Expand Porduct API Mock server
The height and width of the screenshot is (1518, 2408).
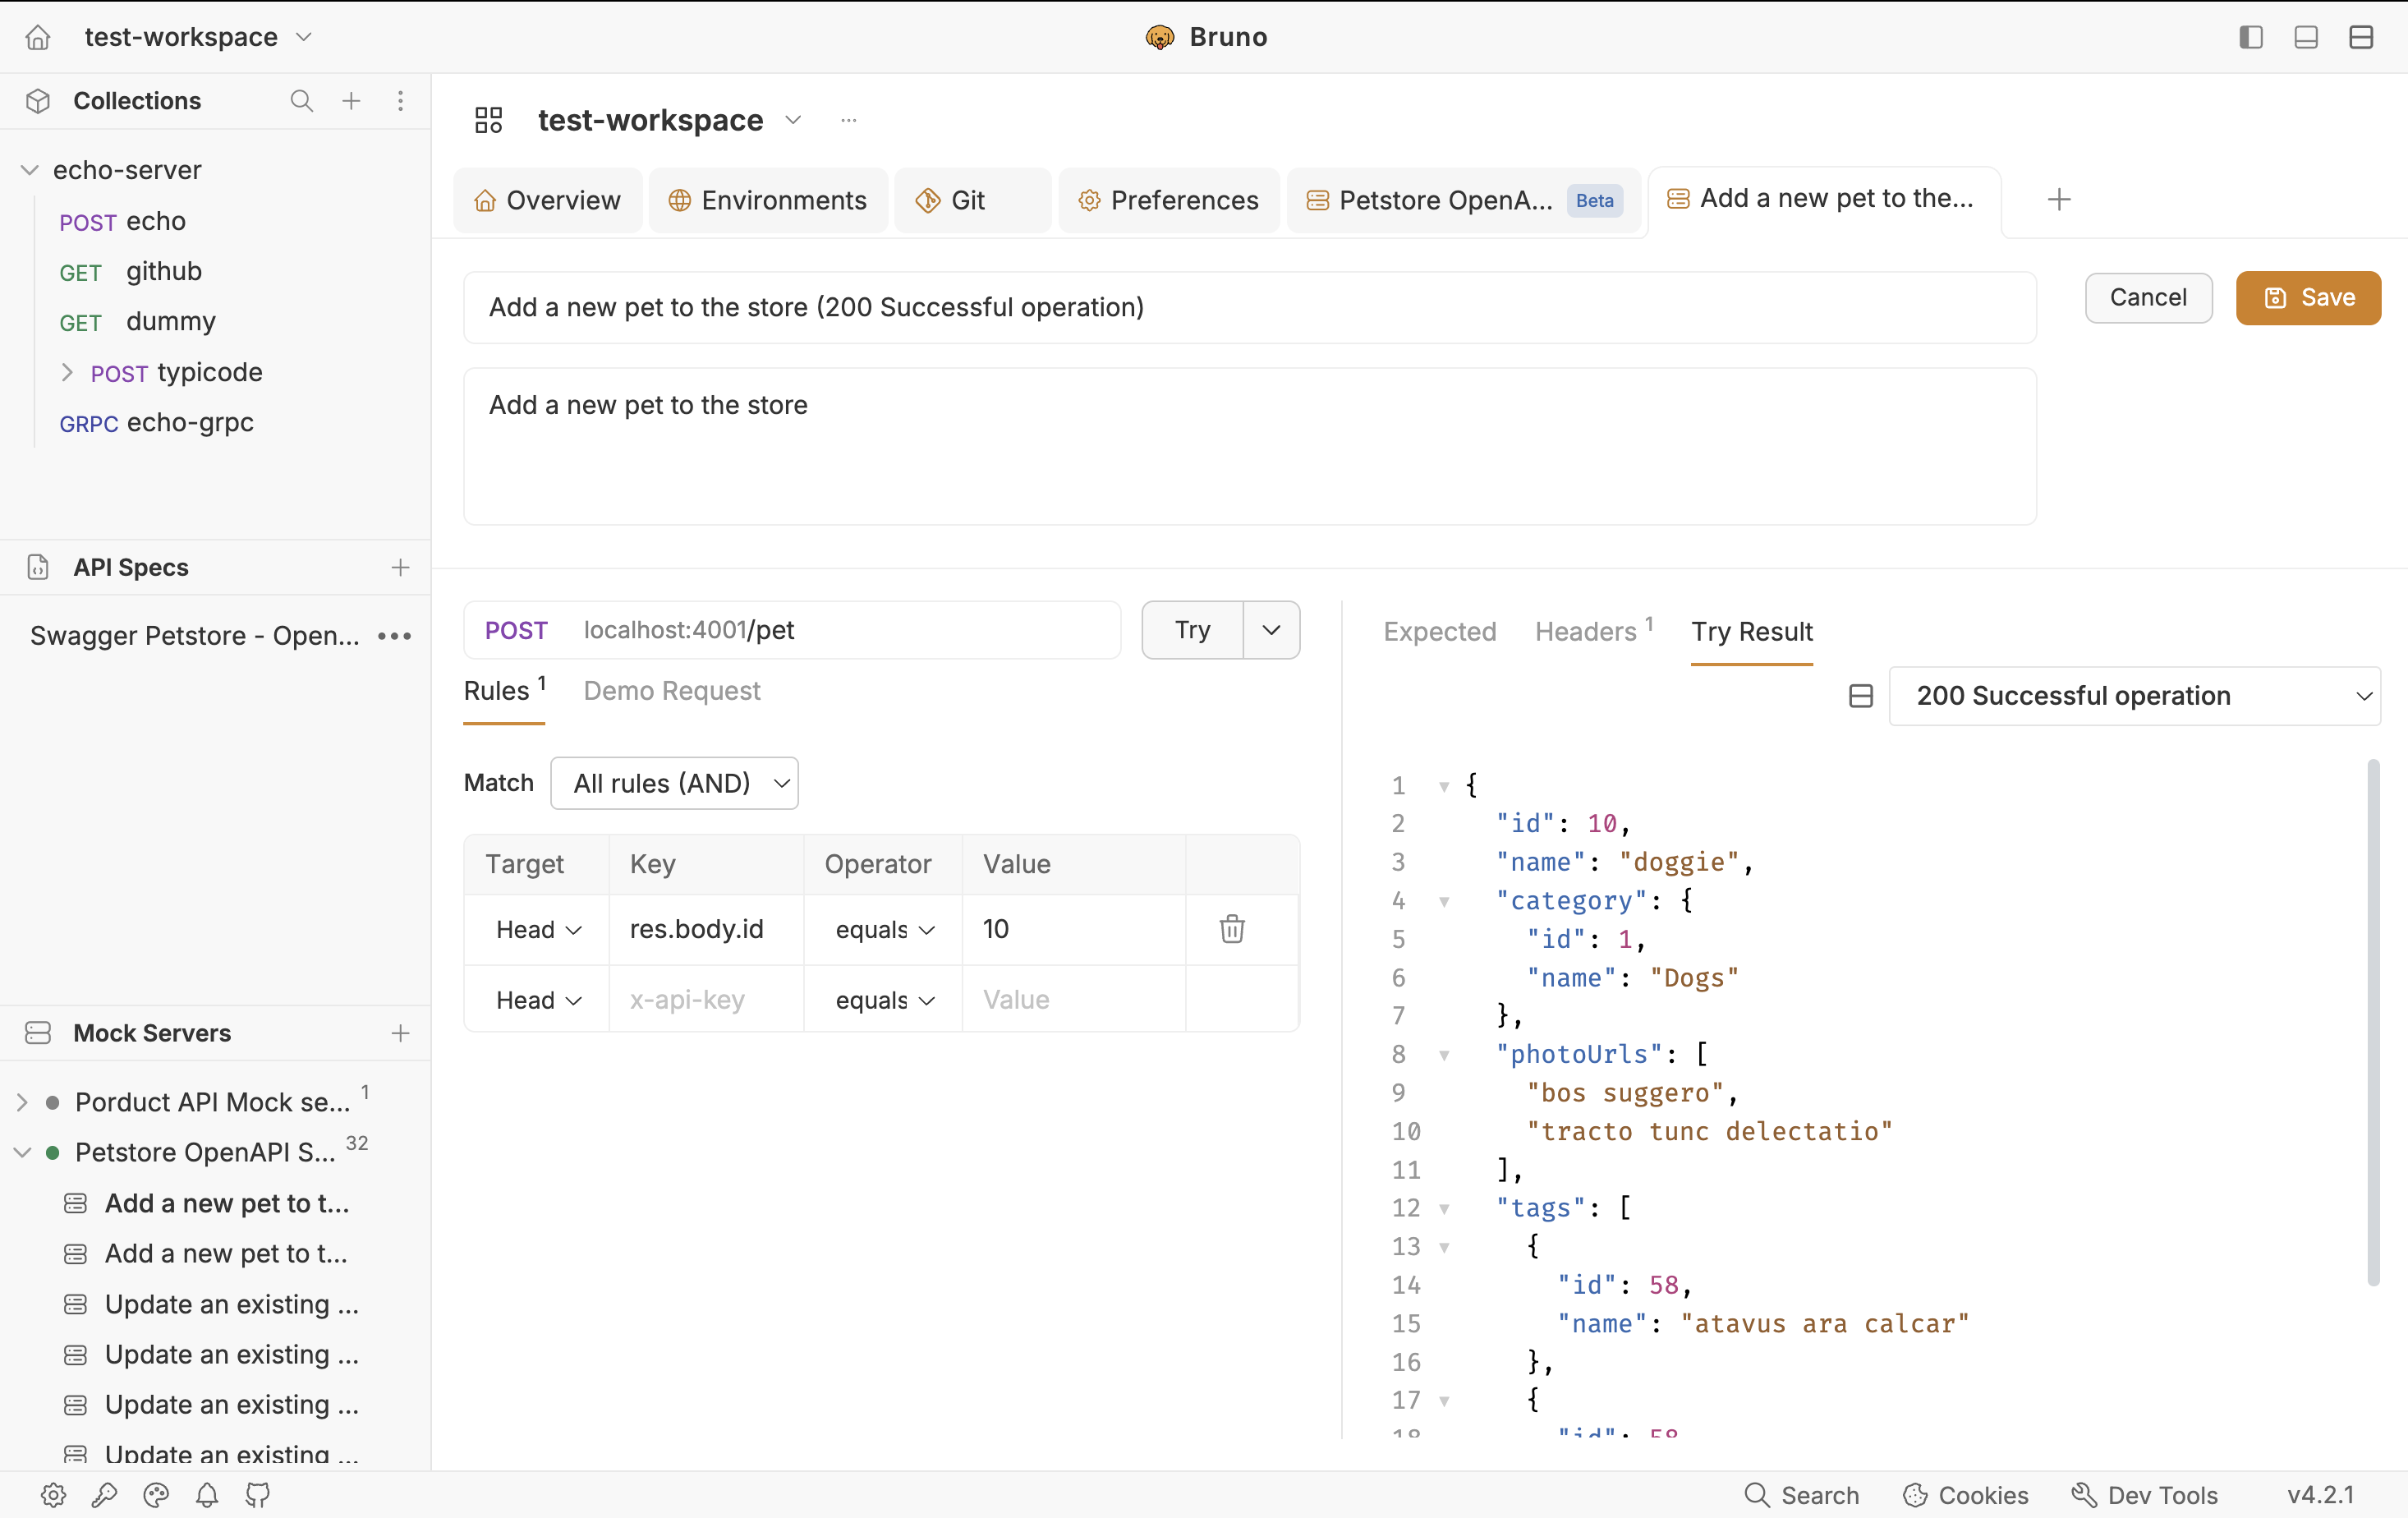pos(22,1102)
